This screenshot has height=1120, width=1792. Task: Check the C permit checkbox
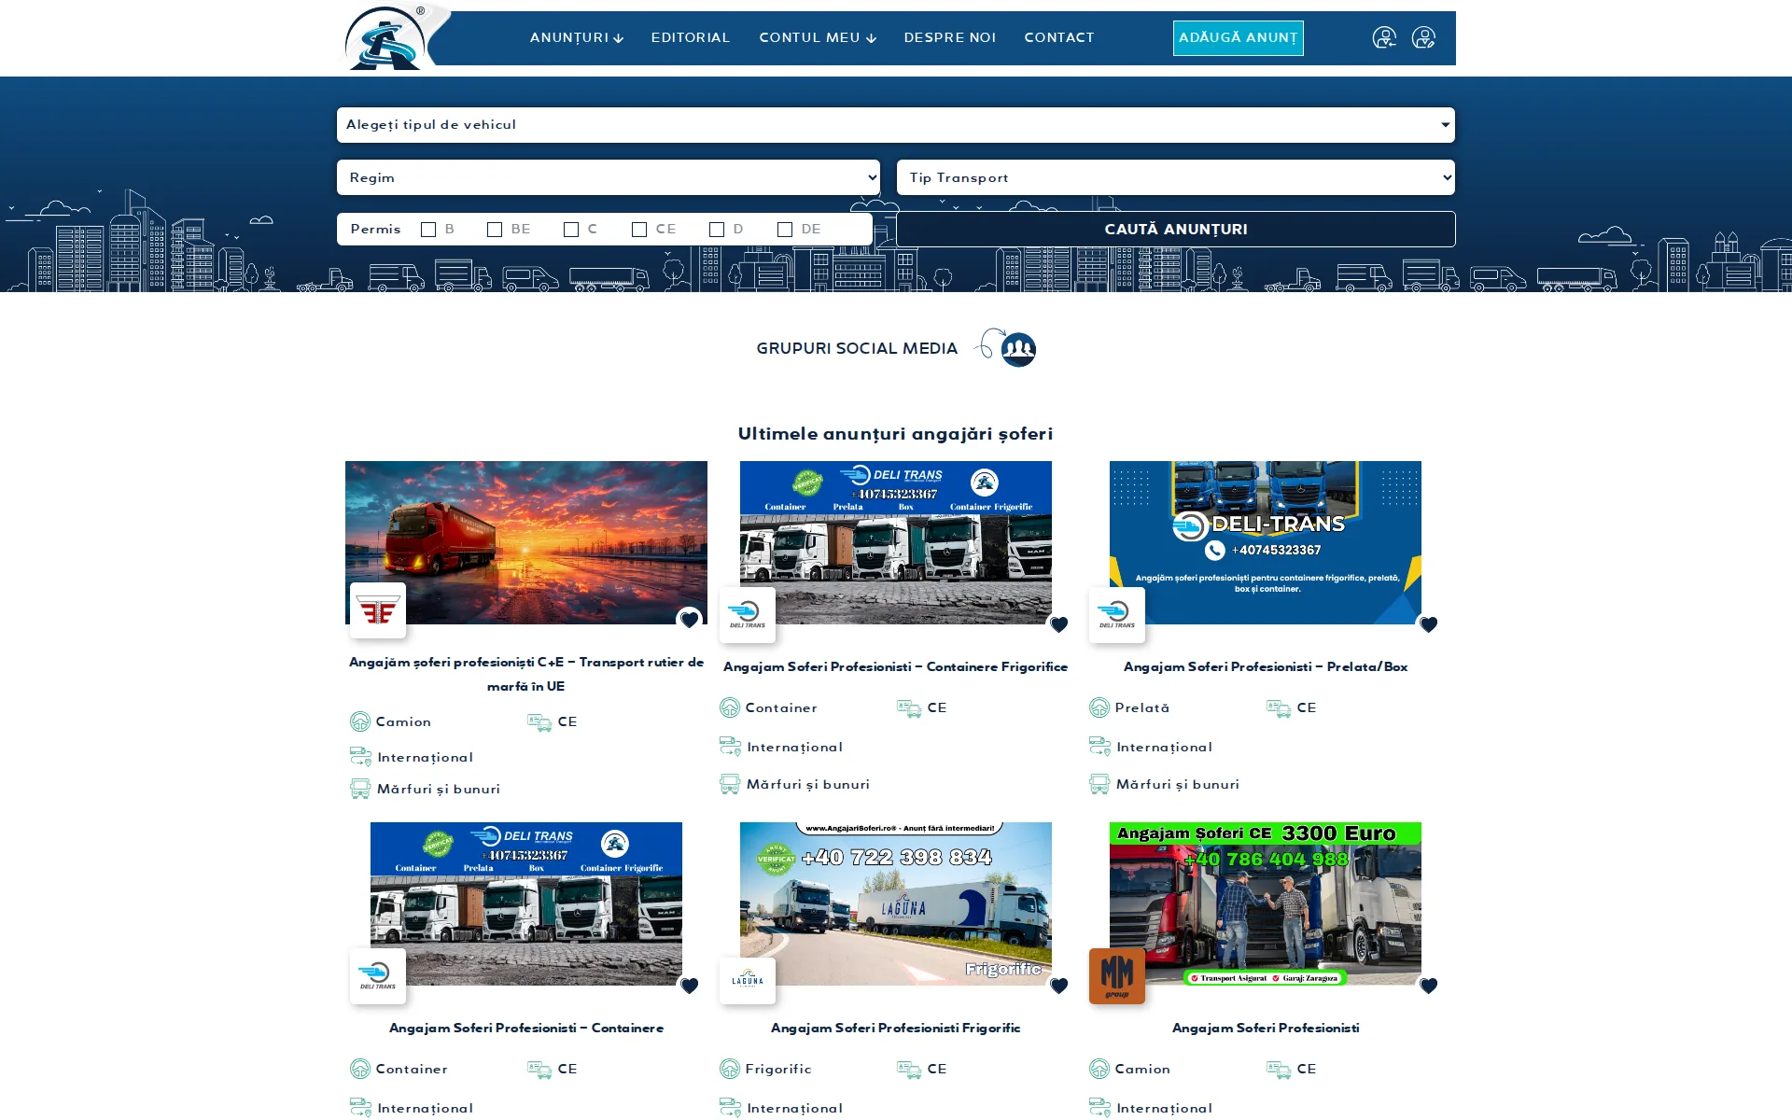pyautogui.click(x=571, y=230)
